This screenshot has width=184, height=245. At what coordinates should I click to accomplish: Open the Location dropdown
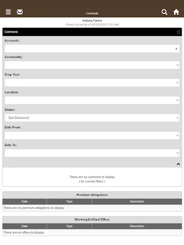(x=92, y=100)
